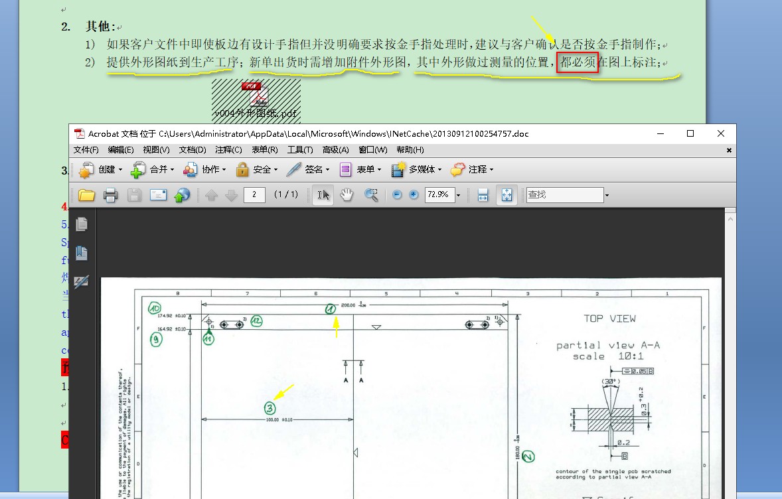Click the 多媒体 film strip icon
This screenshot has height=499, width=782.
398,169
